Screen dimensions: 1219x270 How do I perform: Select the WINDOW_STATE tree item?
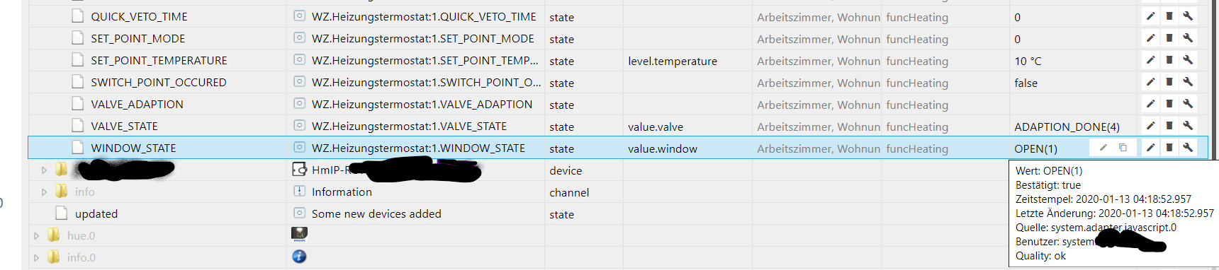click(133, 148)
